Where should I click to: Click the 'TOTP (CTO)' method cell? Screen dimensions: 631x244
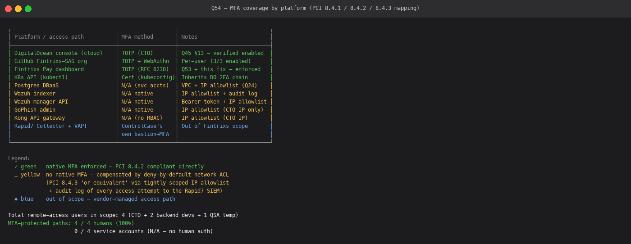click(137, 53)
